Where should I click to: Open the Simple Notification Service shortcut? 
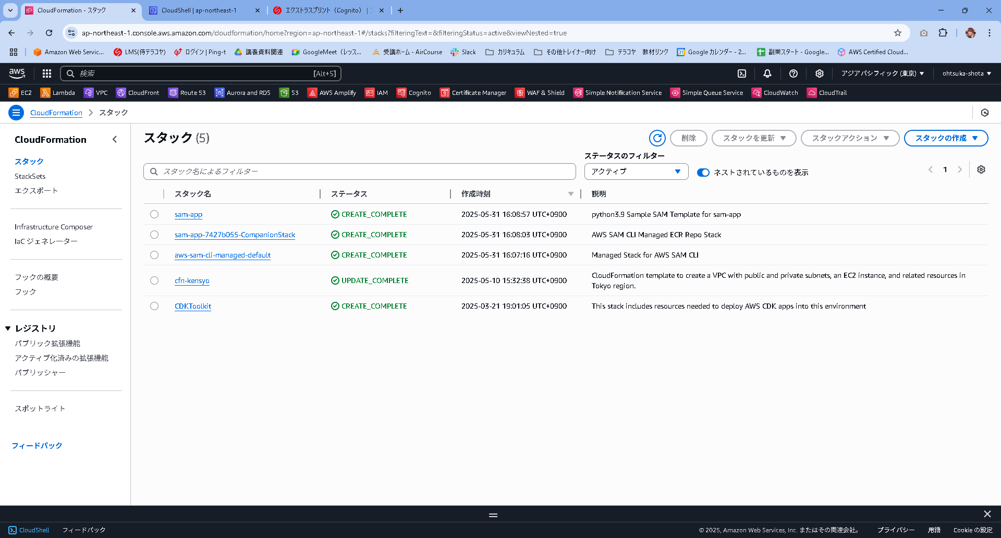pyautogui.click(x=618, y=93)
